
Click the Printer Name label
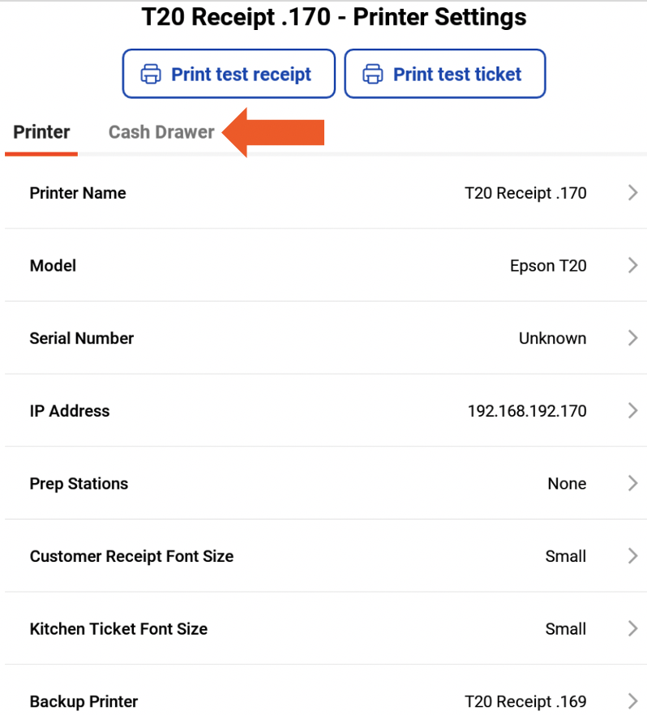[x=78, y=193]
